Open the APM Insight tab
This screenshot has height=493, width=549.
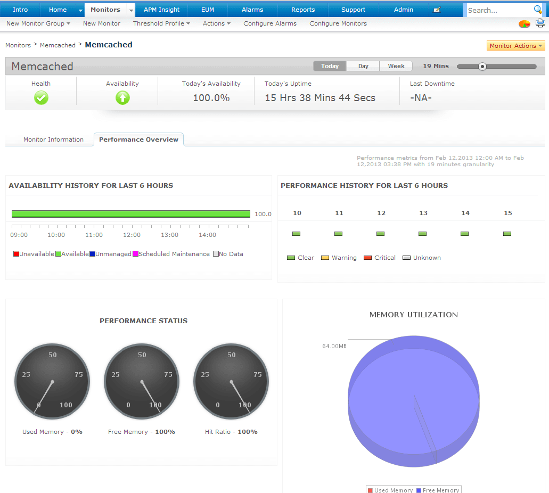161,10
